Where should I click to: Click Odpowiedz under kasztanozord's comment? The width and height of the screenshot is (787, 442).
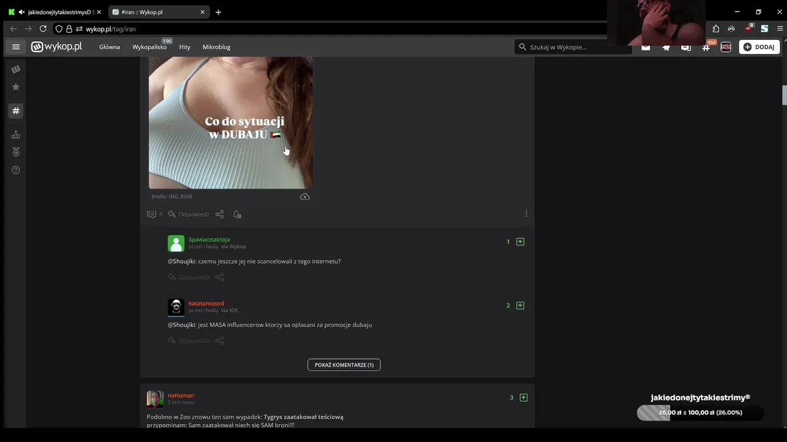pyautogui.click(x=189, y=341)
